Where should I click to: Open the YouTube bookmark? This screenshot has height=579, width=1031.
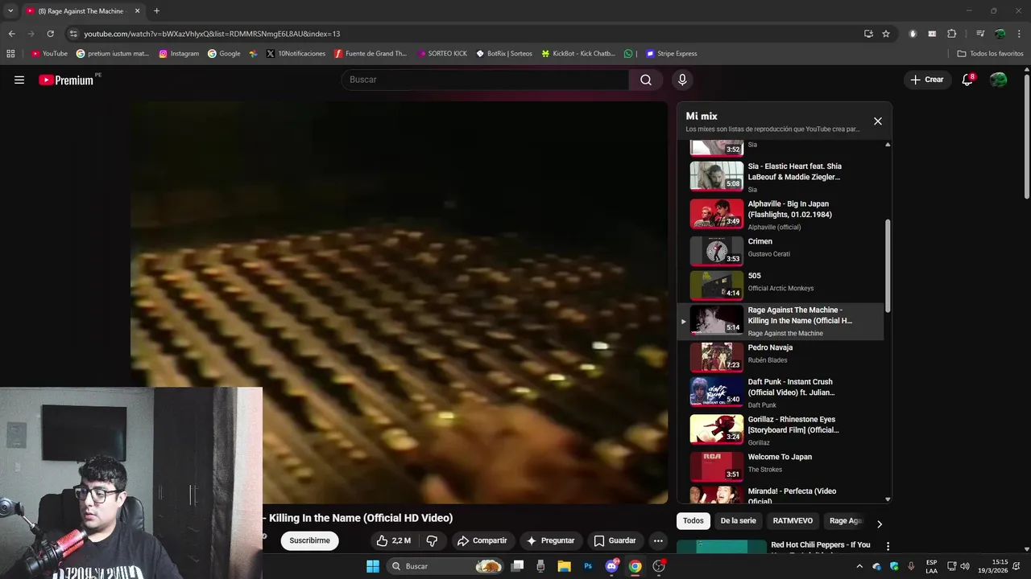click(x=49, y=54)
